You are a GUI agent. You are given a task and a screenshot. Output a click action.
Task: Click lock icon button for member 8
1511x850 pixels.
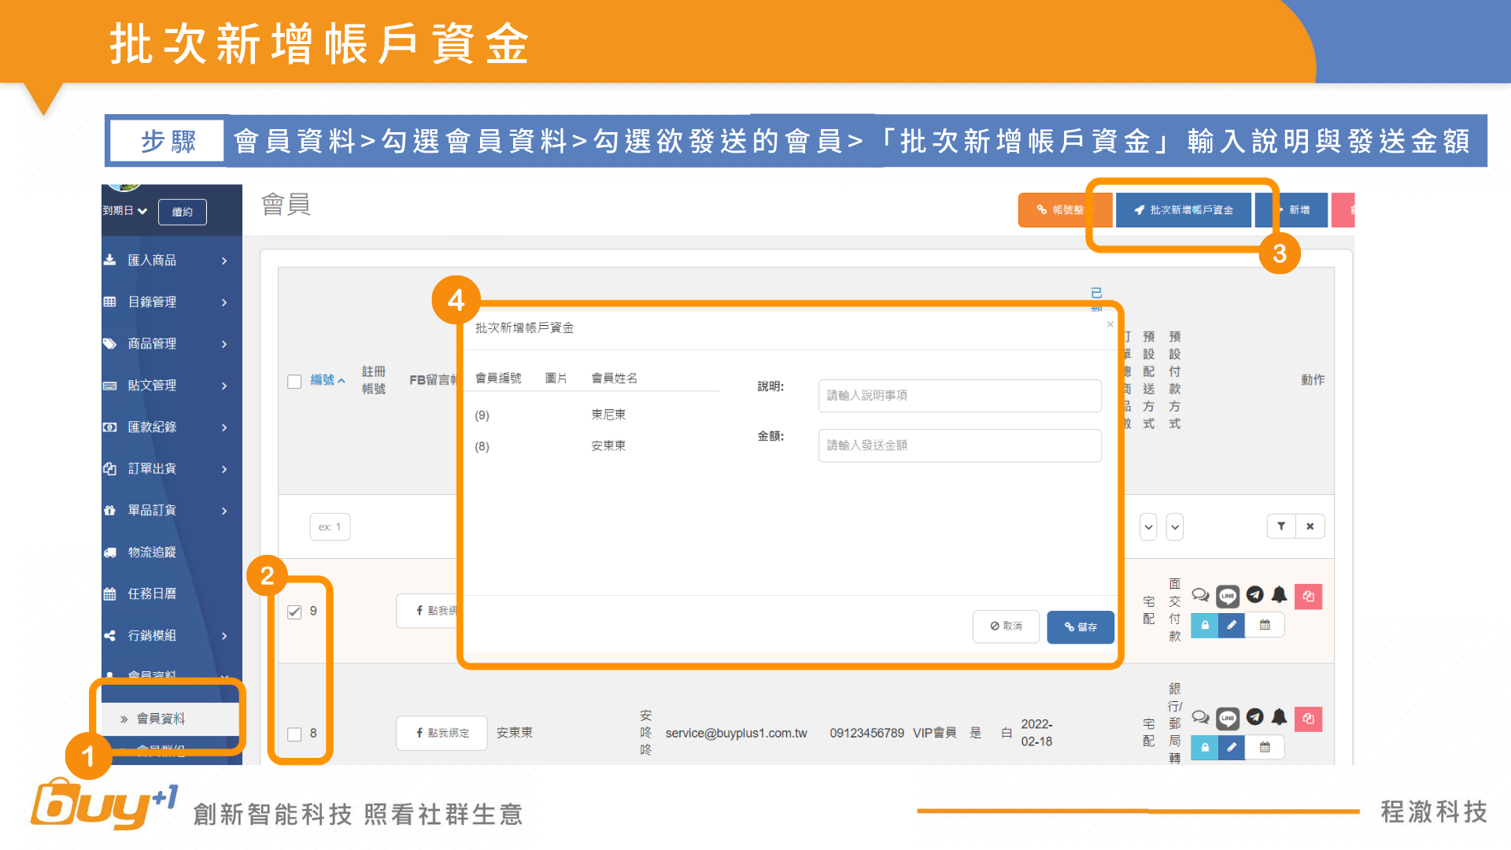1204,747
